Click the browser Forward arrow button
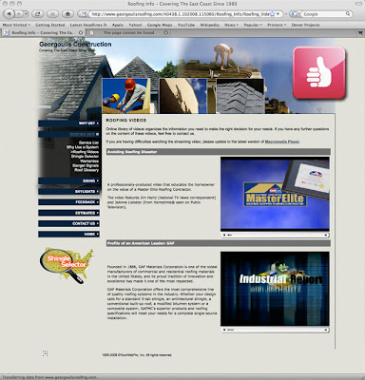The image size is (365, 380). 19,14
